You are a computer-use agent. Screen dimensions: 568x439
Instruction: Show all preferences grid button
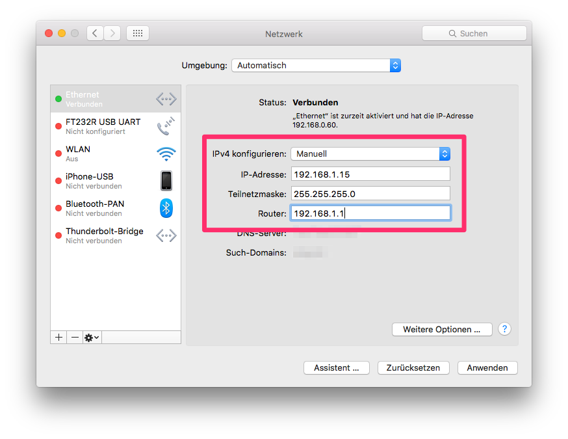138,33
